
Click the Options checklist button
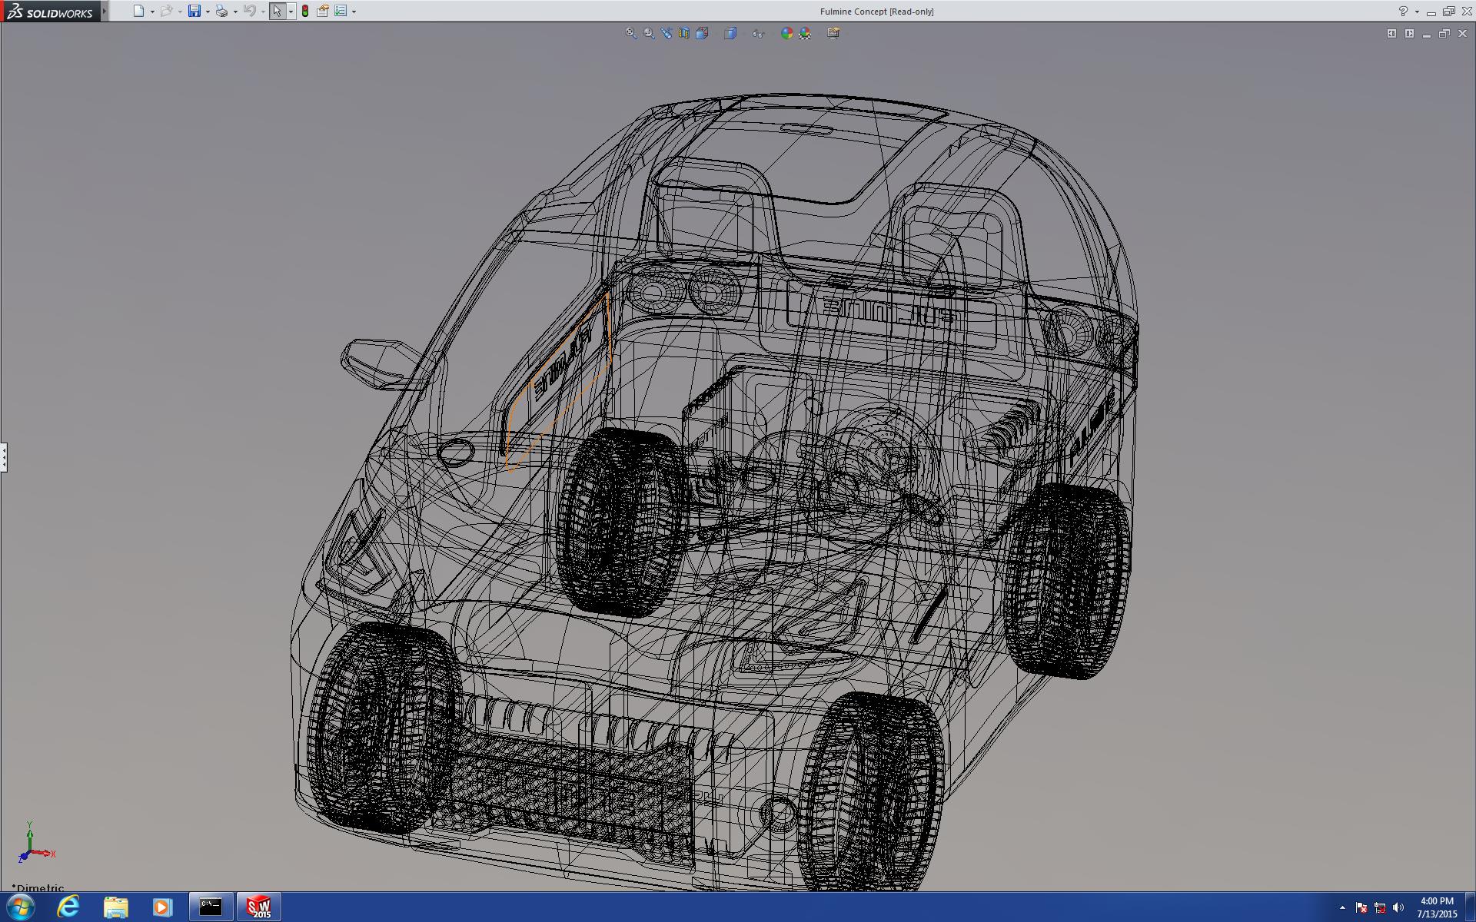click(341, 11)
